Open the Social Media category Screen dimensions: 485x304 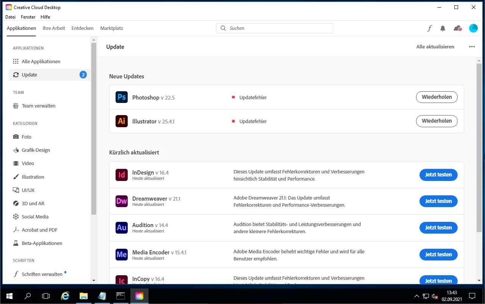49,217
